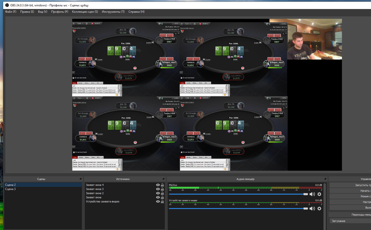Click the Выход button

350,208
